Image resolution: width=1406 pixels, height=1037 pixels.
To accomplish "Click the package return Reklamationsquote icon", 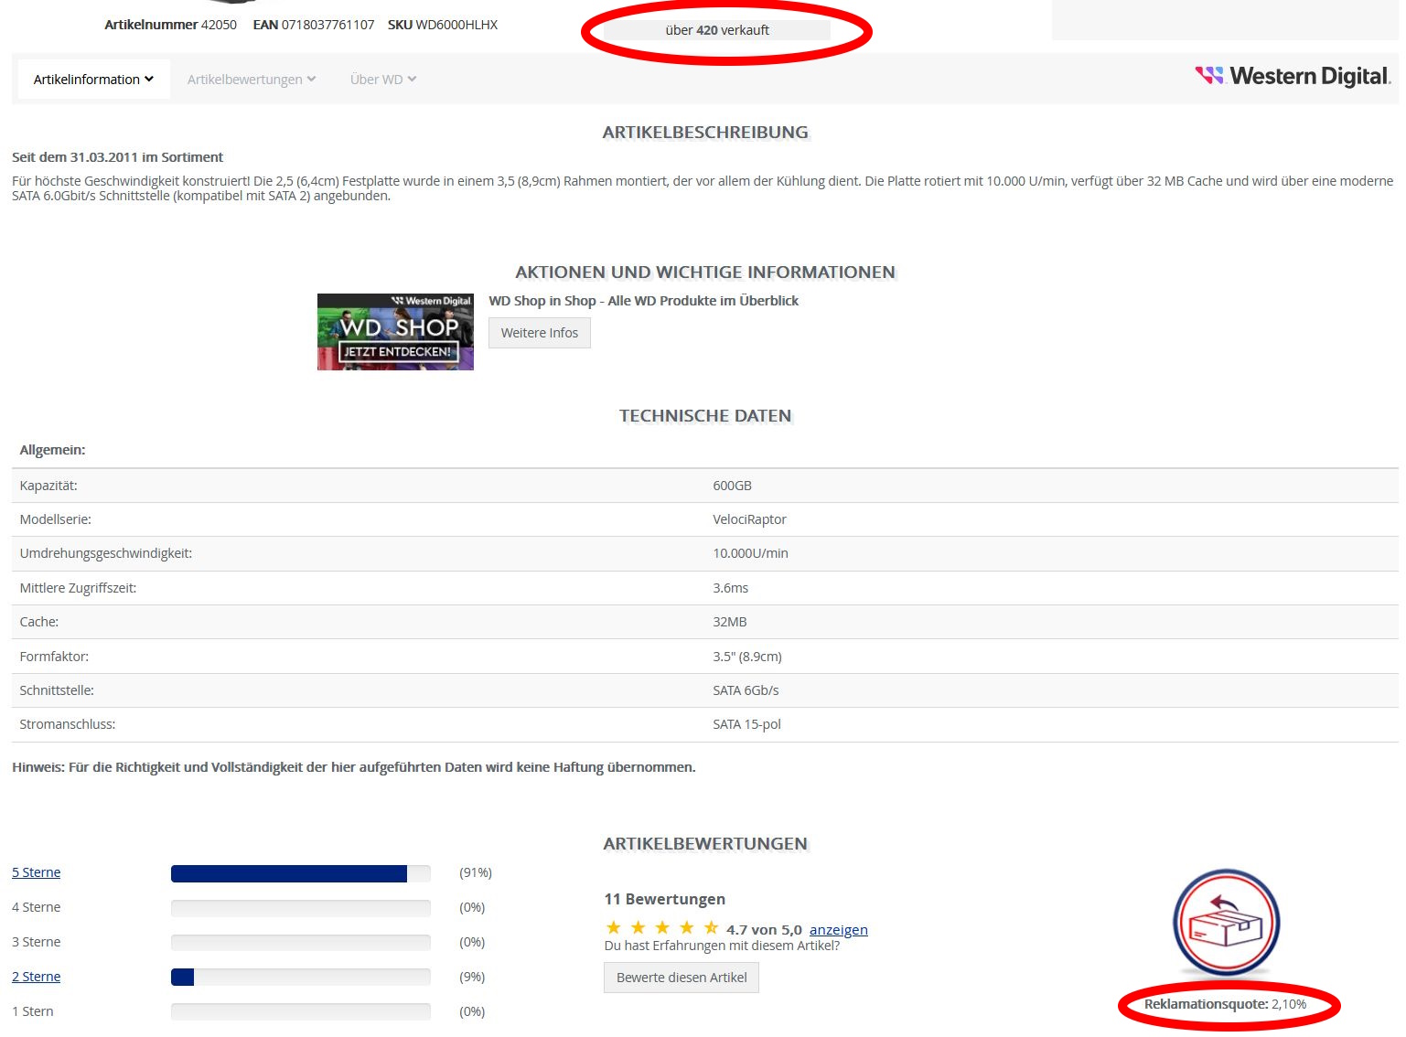I will pyautogui.click(x=1226, y=922).
